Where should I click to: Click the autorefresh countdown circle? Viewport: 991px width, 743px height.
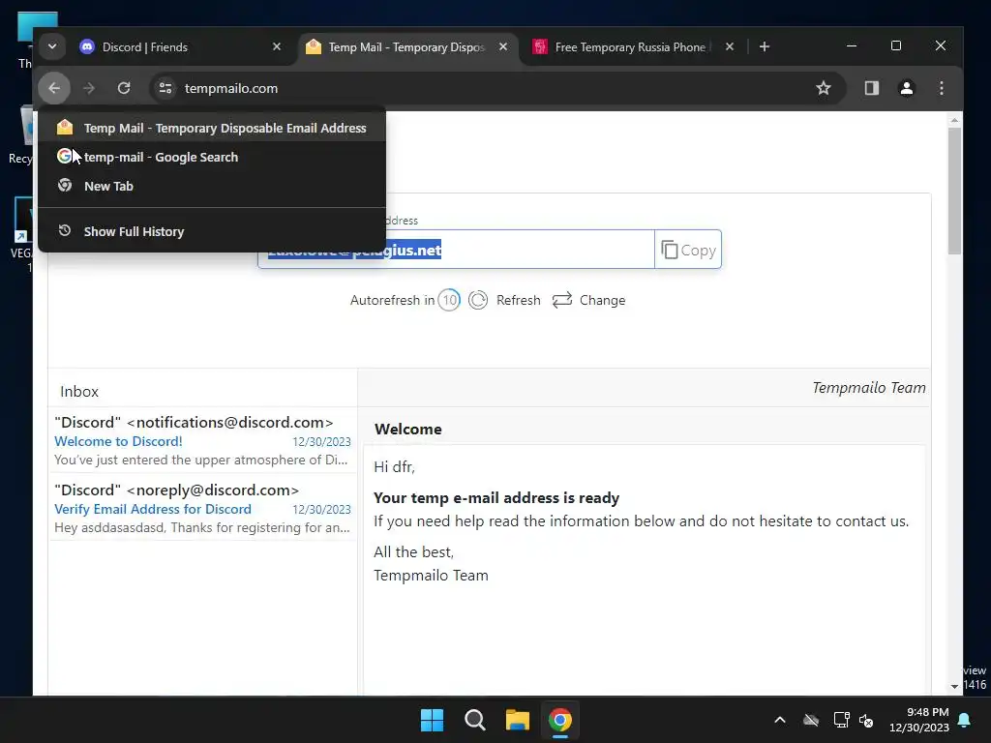pos(449,300)
